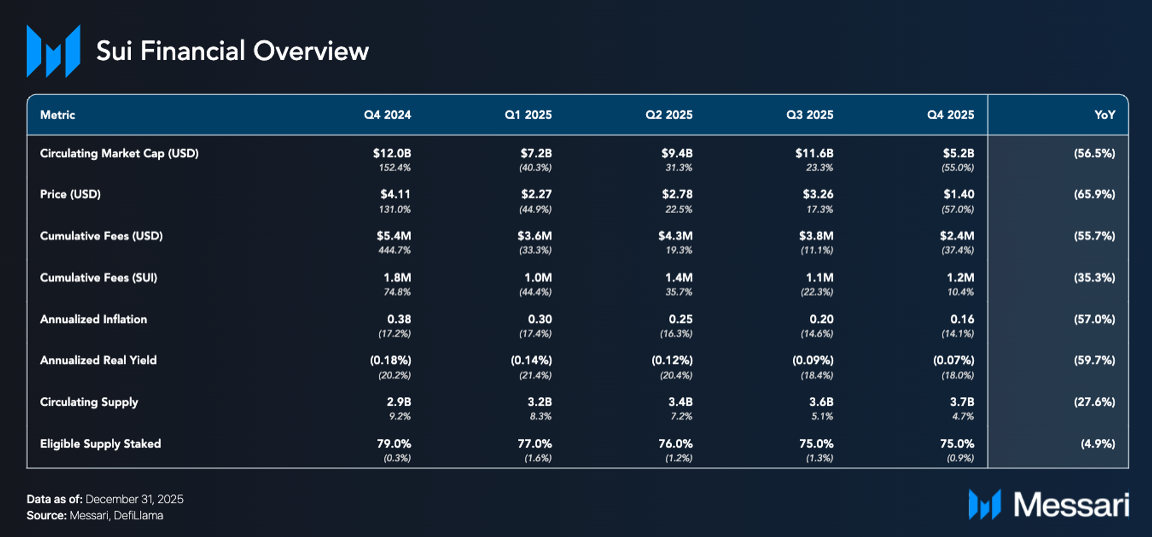Viewport: 1152px width, 537px height.
Task: Select the 'Cumulative Fees (USD)' row label
Action: click(101, 236)
